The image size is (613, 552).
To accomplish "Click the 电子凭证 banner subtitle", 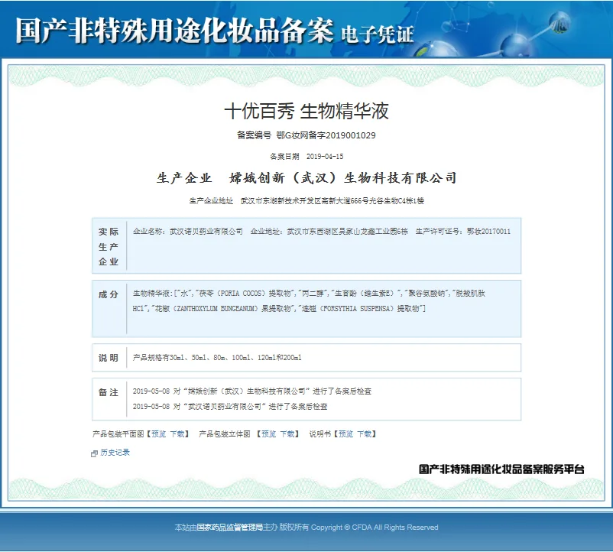I will (378, 34).
